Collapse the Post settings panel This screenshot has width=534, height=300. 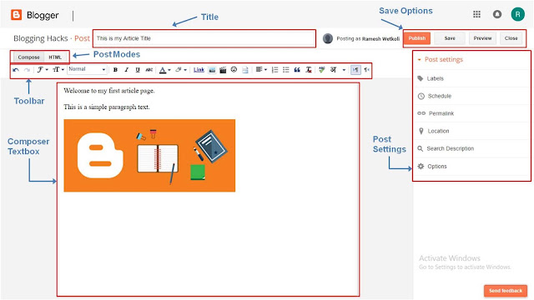click(440, 59)
